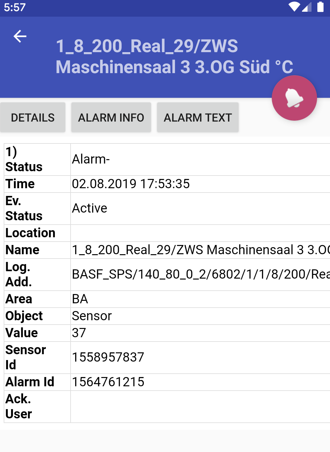Screen dimensions: 330x452
Task: Select the Active event status cell
Action: coord(200,209)
